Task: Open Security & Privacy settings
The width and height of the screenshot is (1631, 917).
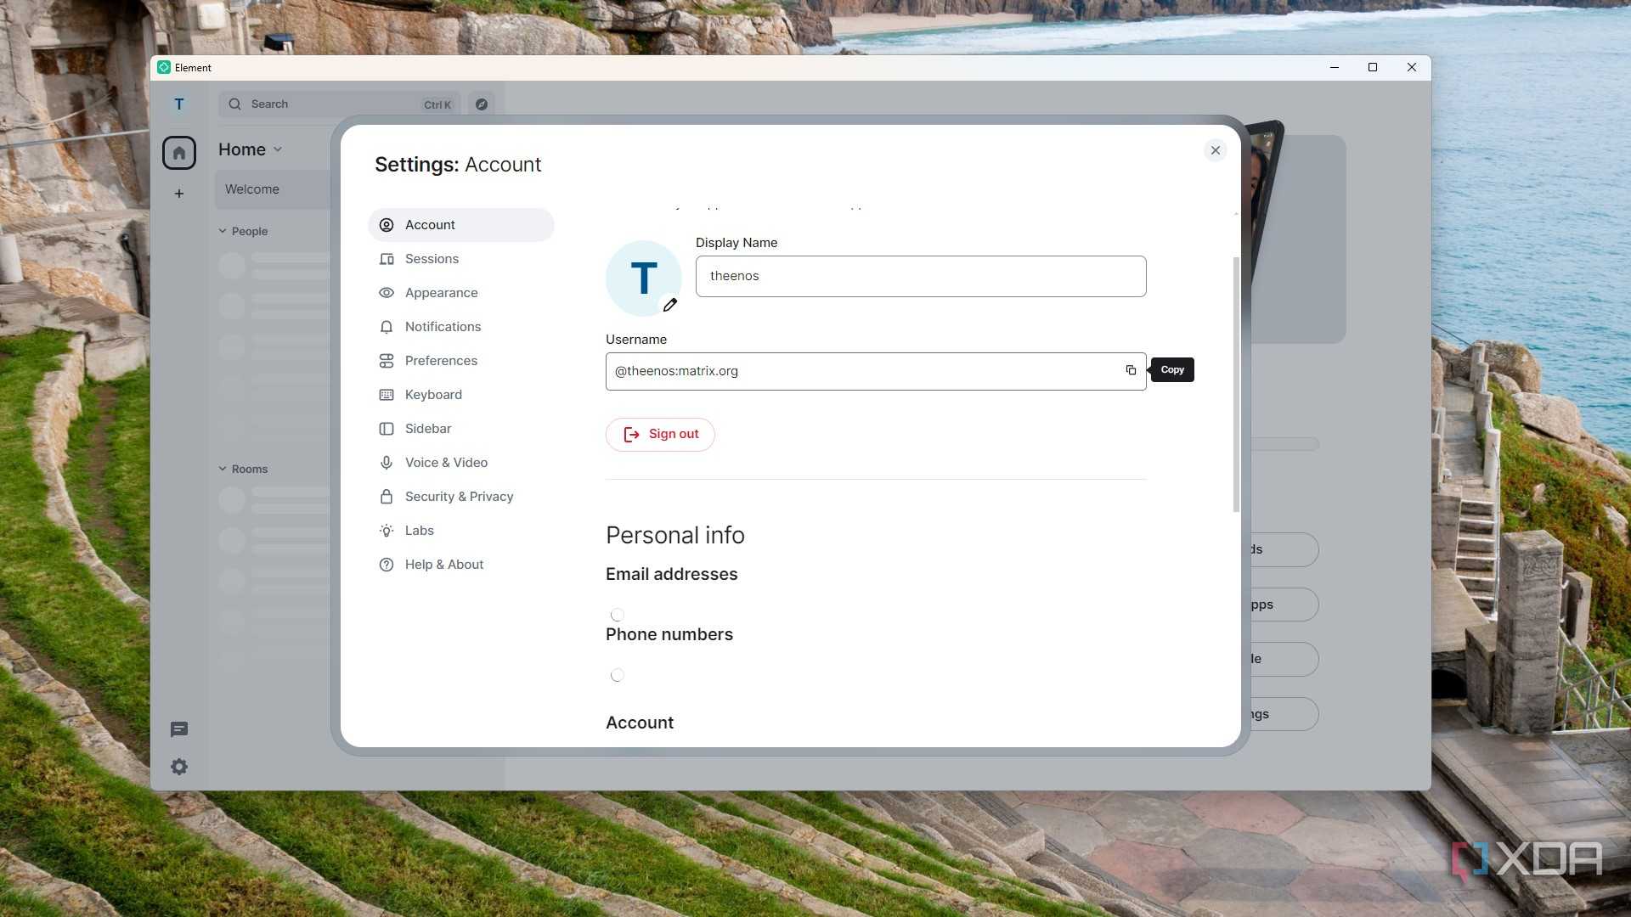Action: (460, 497)
